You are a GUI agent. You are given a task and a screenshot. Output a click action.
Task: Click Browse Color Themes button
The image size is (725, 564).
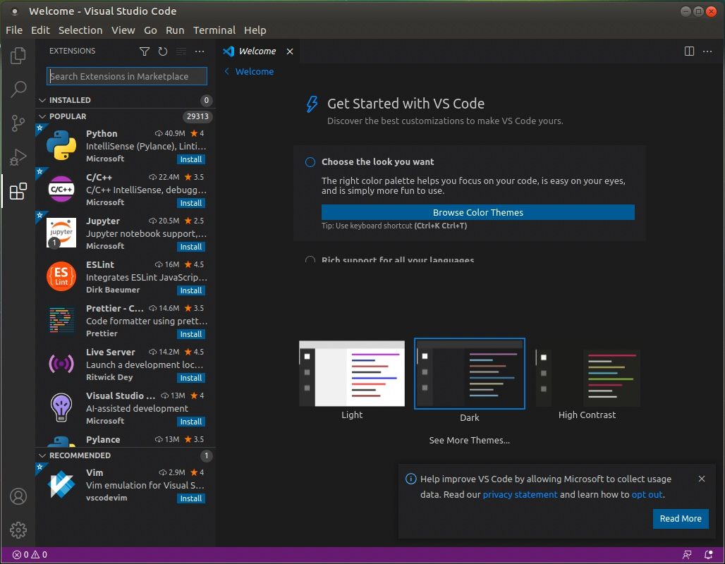click(x=477, y=213)
